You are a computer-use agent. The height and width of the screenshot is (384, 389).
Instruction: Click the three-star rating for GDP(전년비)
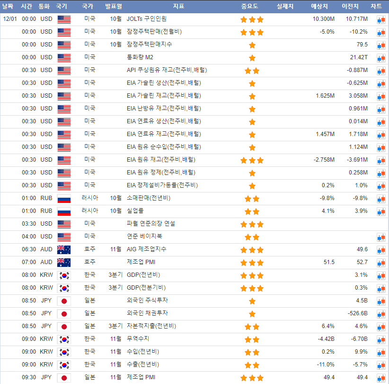tap(252, 275)
